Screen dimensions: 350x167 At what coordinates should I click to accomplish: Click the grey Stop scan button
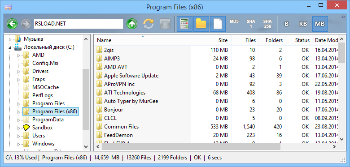(165, 24)
